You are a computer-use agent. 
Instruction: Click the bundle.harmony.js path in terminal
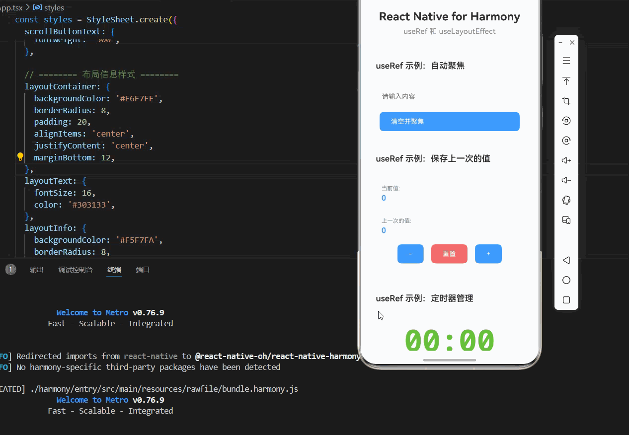coord(164,389)
